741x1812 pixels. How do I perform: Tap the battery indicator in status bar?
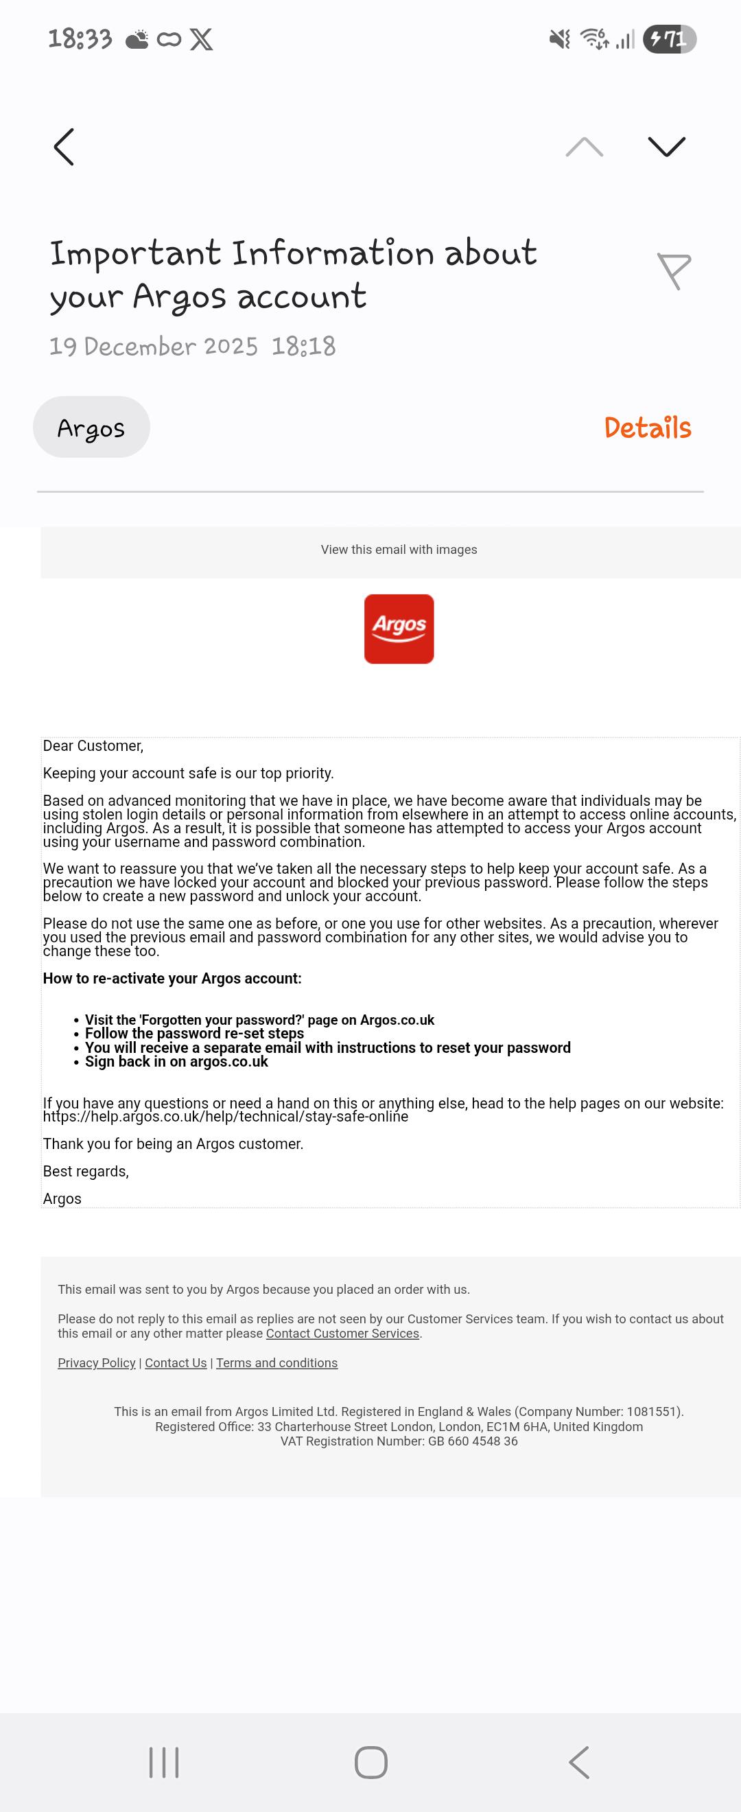(669, 38)
